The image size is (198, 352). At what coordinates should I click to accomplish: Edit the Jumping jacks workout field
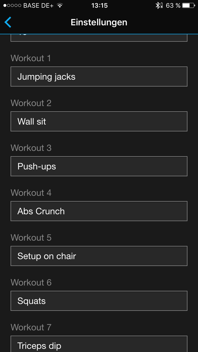(99, 77)
